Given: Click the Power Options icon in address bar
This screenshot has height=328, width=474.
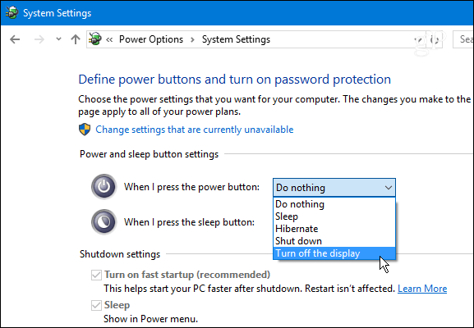Looking at the screenshot, I should (x=95, y=39).
